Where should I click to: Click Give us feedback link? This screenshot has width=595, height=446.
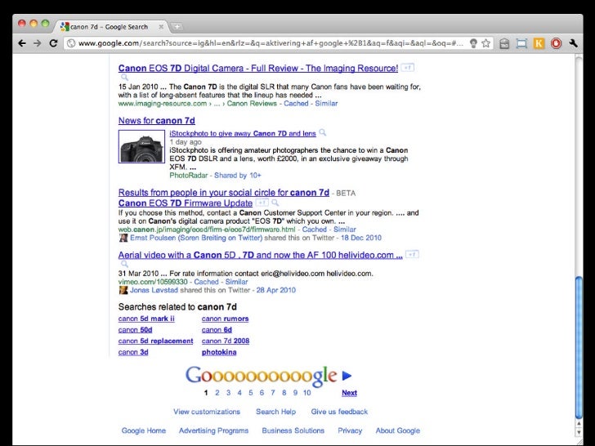(339, 412)
